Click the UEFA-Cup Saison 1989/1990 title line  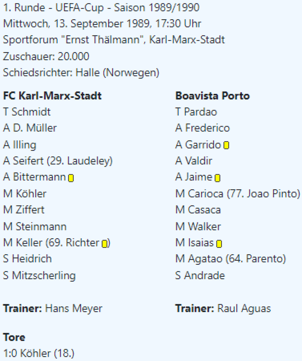tap(101, 8)
